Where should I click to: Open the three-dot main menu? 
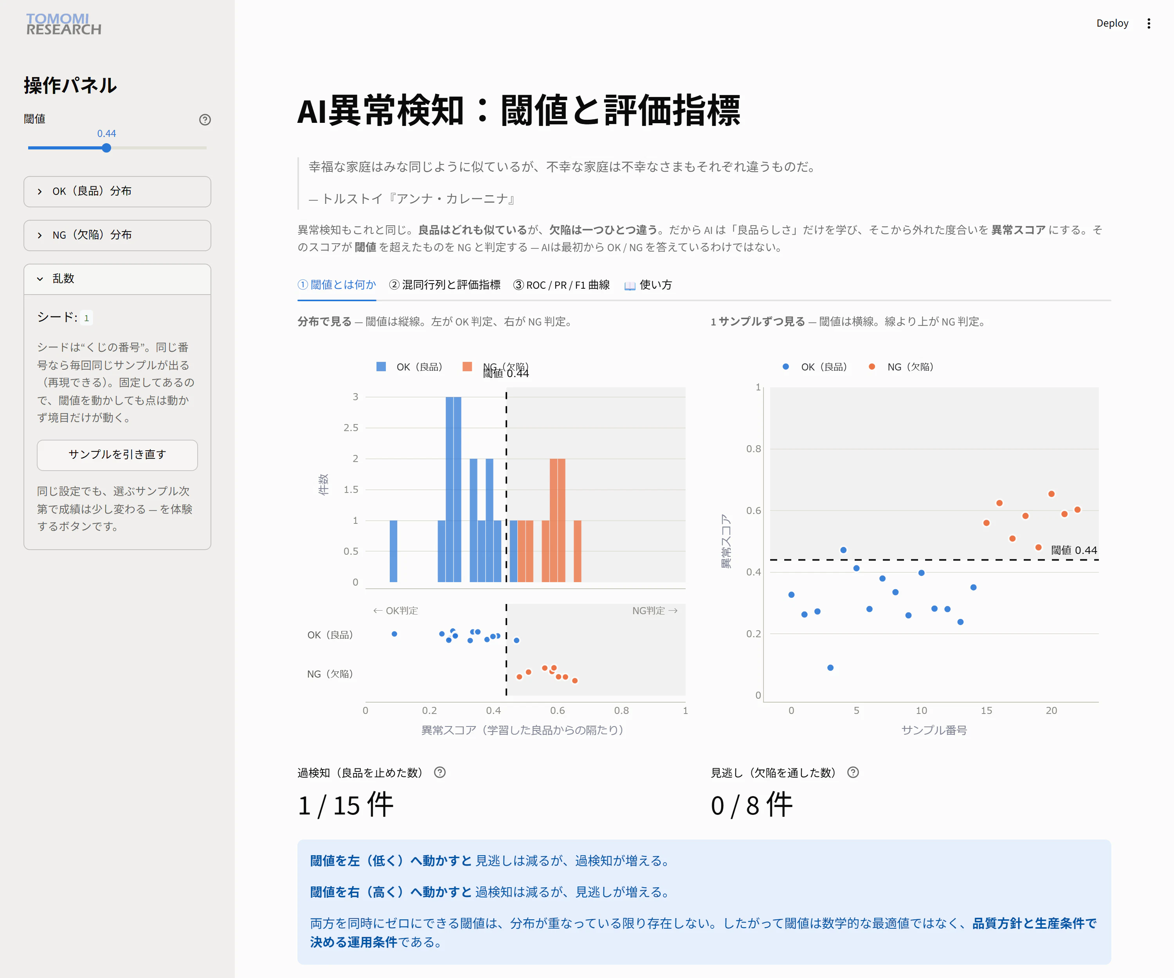click(1148, 23)
